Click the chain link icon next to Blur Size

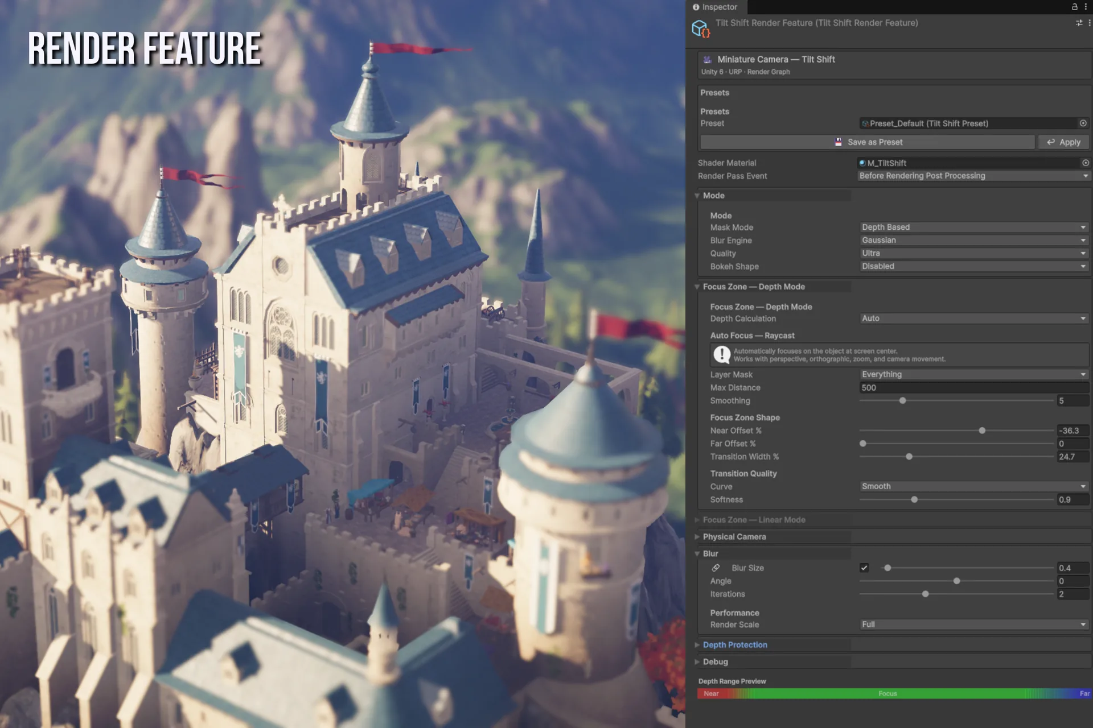(x=716, y=567)
